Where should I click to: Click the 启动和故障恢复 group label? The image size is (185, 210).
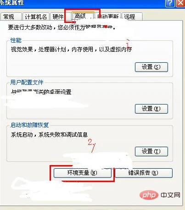[29, 125]
